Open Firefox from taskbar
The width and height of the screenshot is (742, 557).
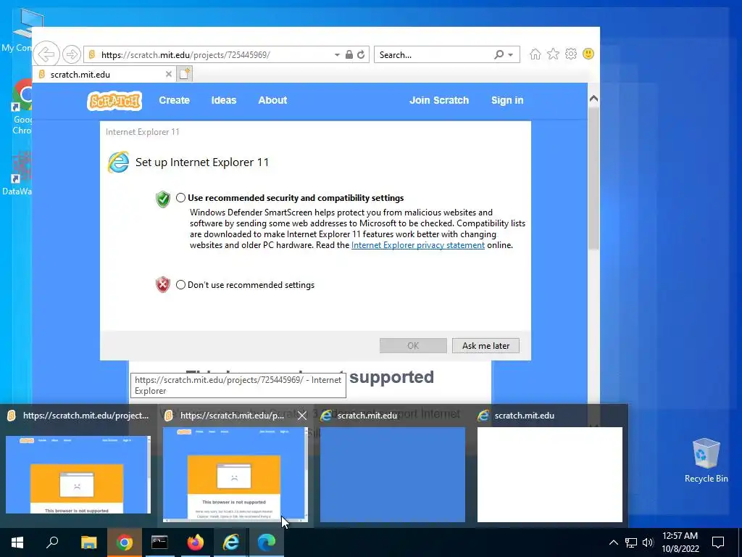[x=196, y=542]
